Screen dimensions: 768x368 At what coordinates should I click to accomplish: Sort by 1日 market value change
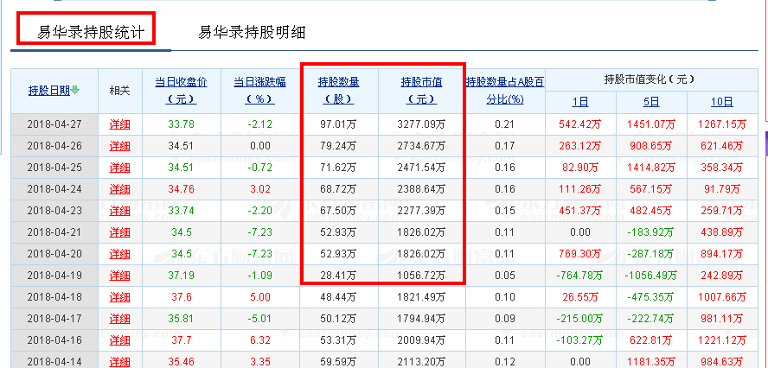point(580,102)
